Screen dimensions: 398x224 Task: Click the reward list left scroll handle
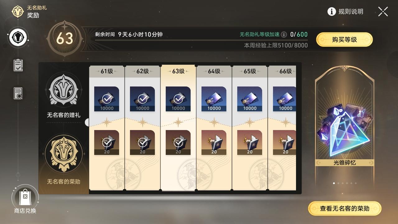pos(87,122)
